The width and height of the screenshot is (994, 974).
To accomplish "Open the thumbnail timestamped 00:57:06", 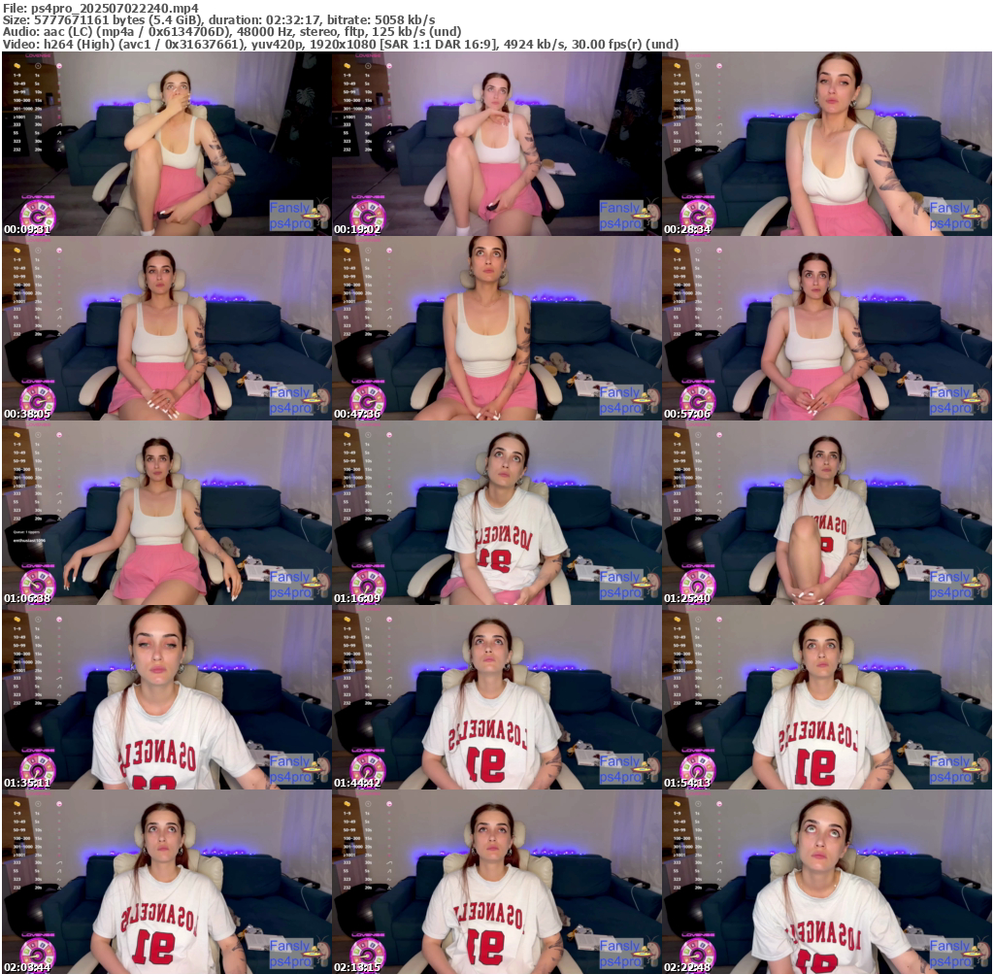I will [x=827, y=328].
